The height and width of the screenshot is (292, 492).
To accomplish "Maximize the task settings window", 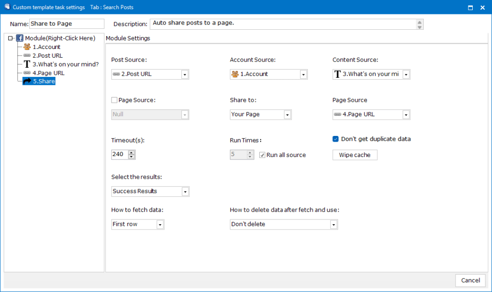I will point(470,8).
